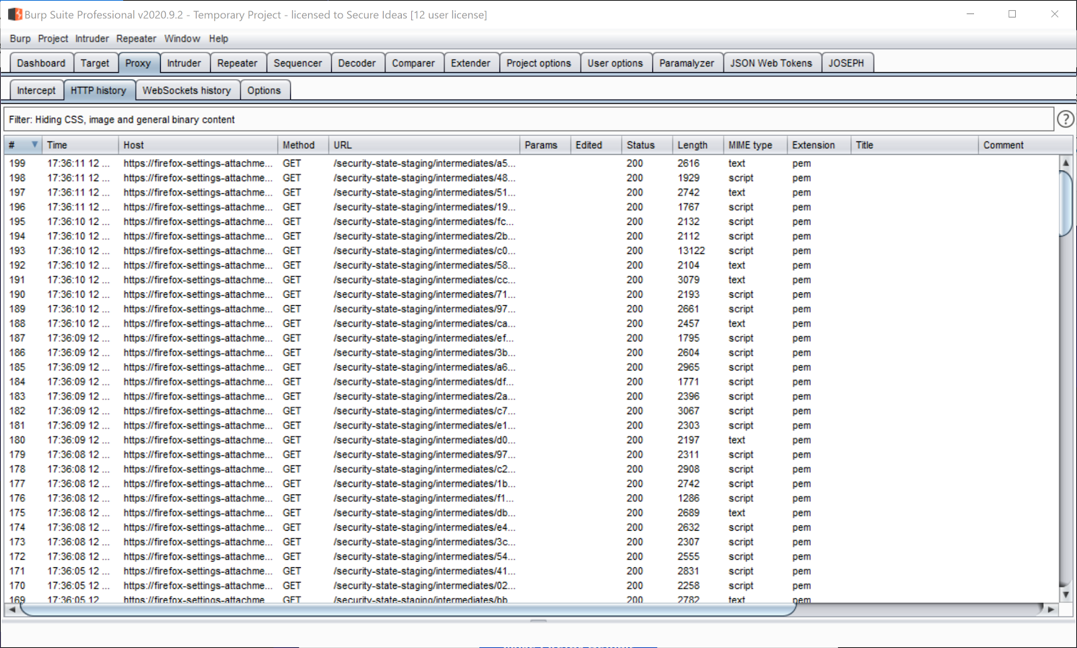This screenshot has width=1077, height=648.
Task: Maximize the Burp Suite window
Action: point(1012,14)
